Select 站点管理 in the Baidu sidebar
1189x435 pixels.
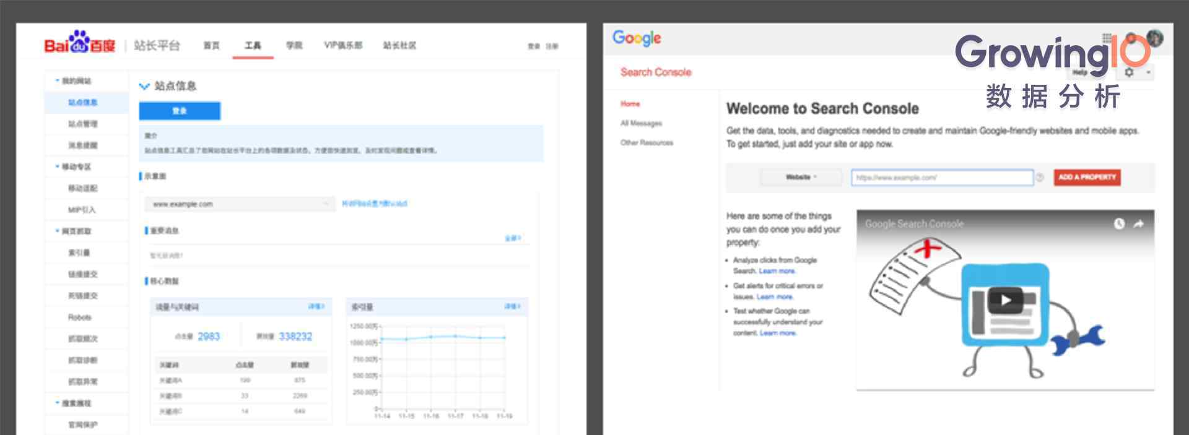(x=83, y=124)
